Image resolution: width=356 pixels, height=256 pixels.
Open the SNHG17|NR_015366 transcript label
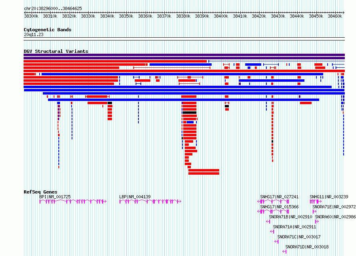coord(279,207)
